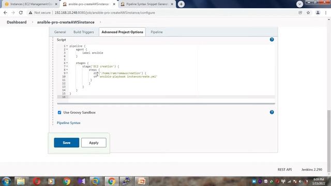Expand breadcrumb arrow after ansible-pro-createAWSinstance
The width and height of the screenshot is (331, 186).
(x=100, y=22)
